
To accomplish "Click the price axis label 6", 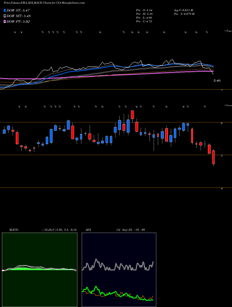I will (222, 123).
